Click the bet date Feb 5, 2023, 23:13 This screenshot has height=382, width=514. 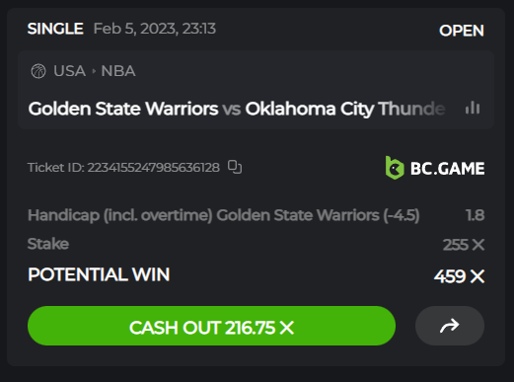click(155, 29)
